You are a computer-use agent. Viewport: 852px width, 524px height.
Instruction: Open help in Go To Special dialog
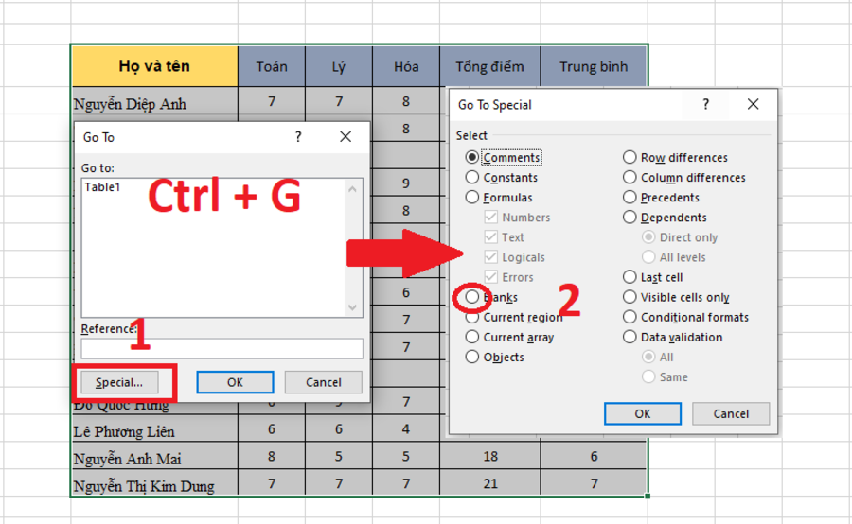click(705, 104)
